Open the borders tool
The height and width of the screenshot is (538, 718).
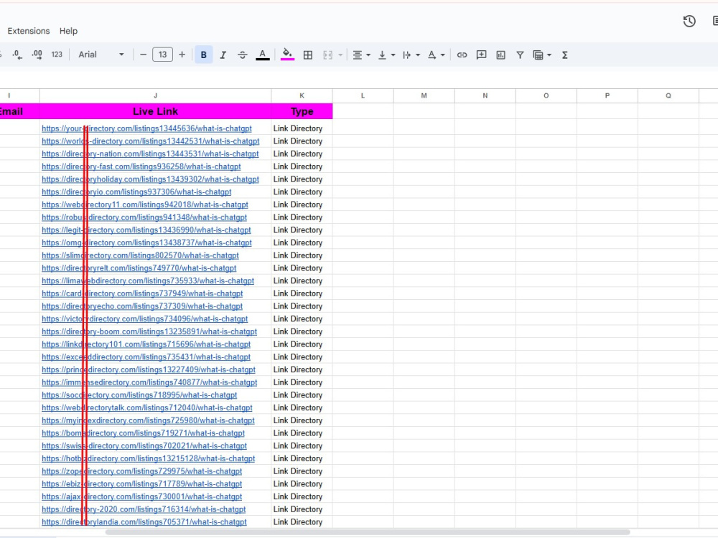tap(308, 55)
